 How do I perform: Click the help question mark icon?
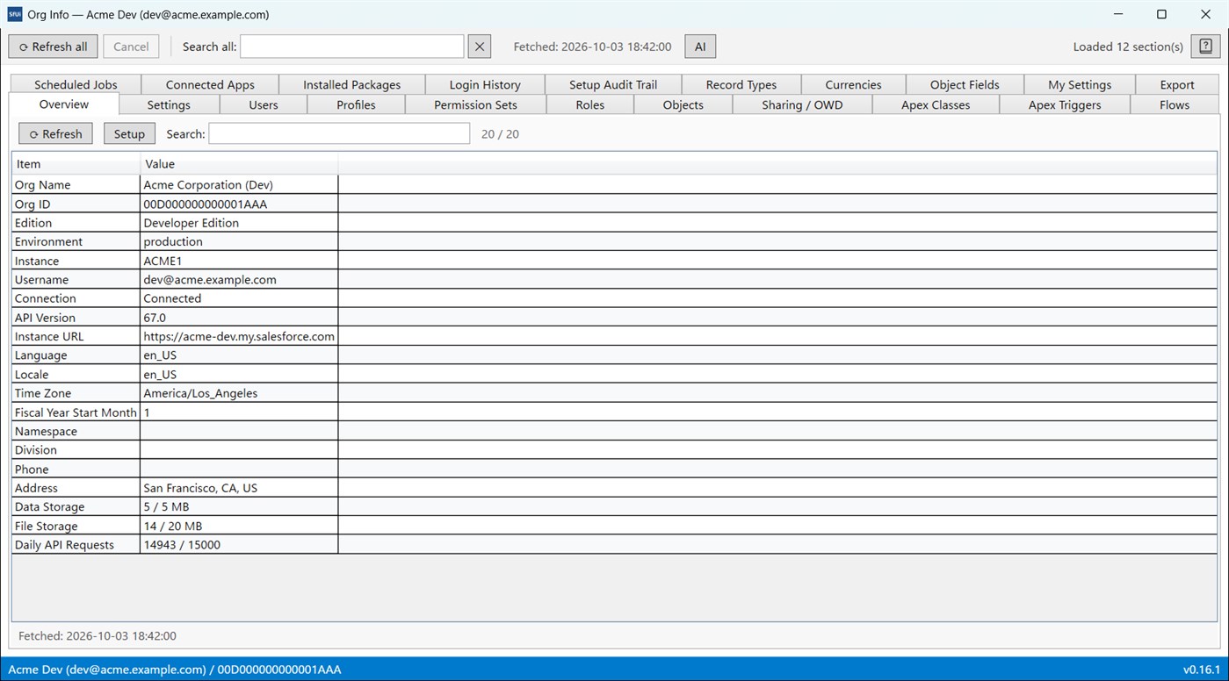point(1205,47)
